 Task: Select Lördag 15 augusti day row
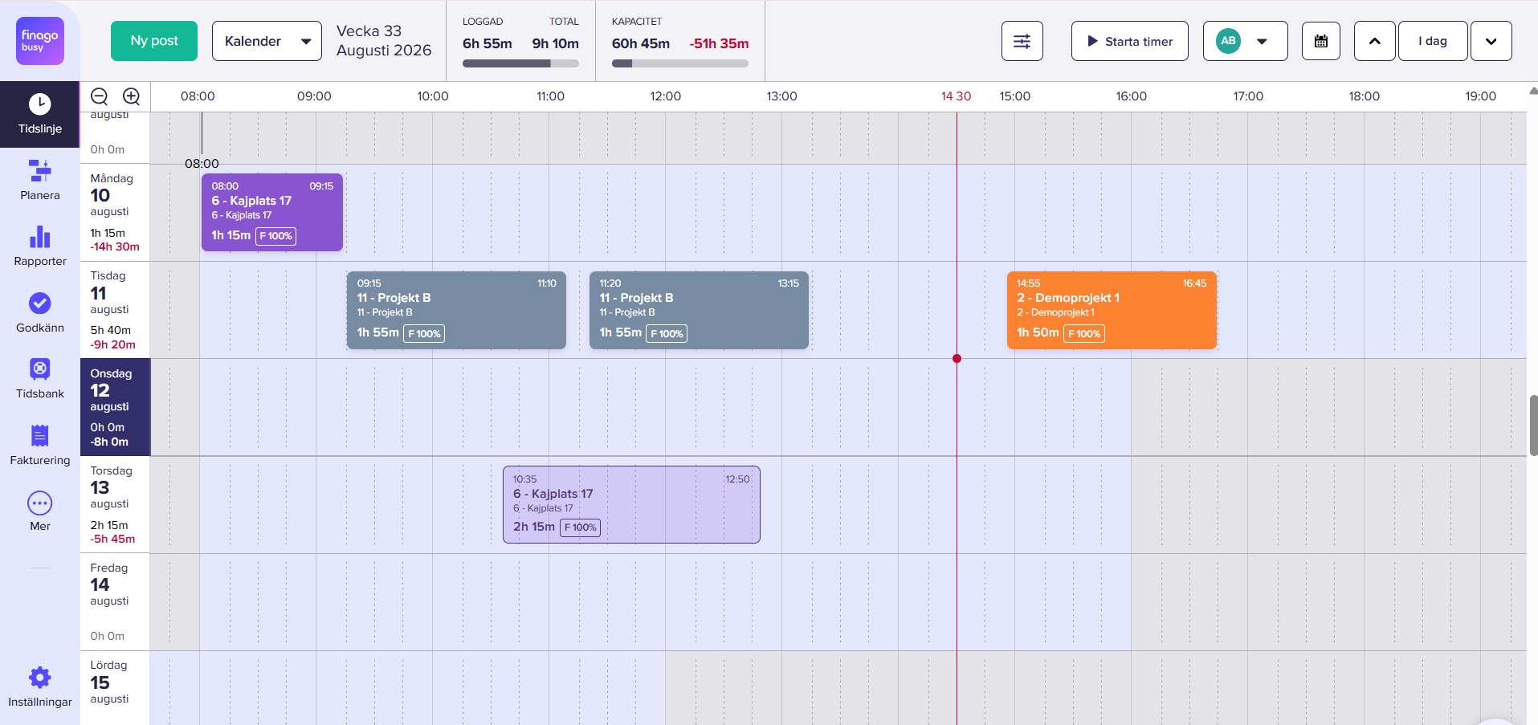point(115,687)
